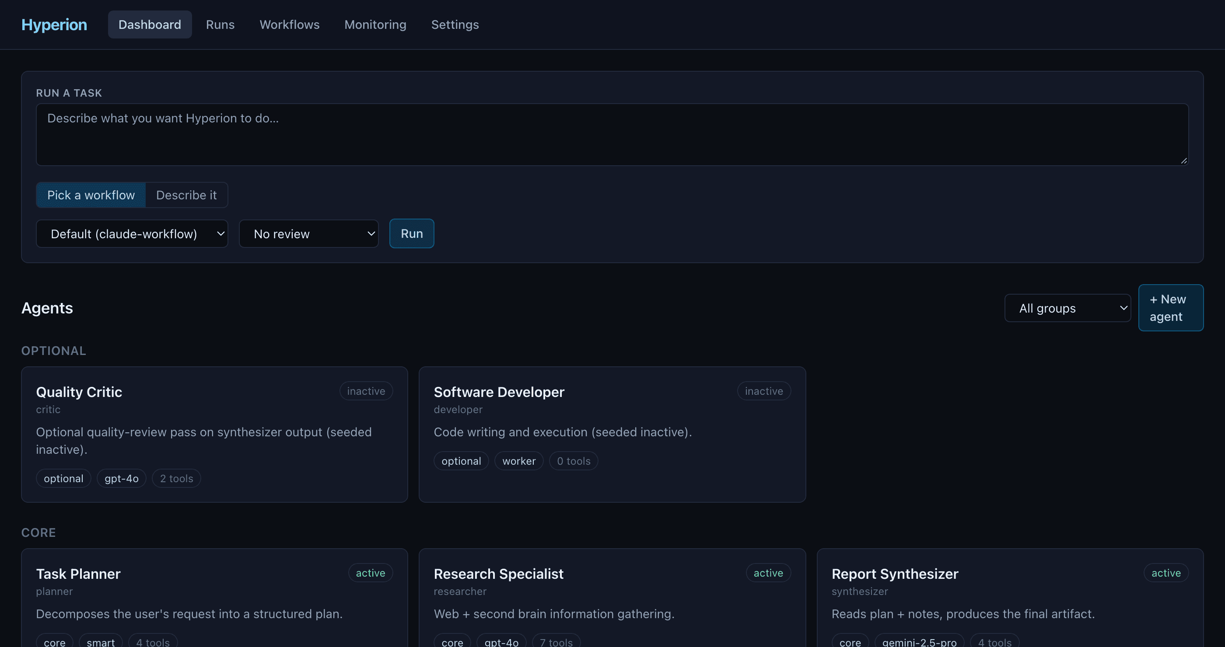The width and height of the screenshot is (1225, 647).
Task: Click Quality Critic's inactive status badge
Action: (366, 391)
